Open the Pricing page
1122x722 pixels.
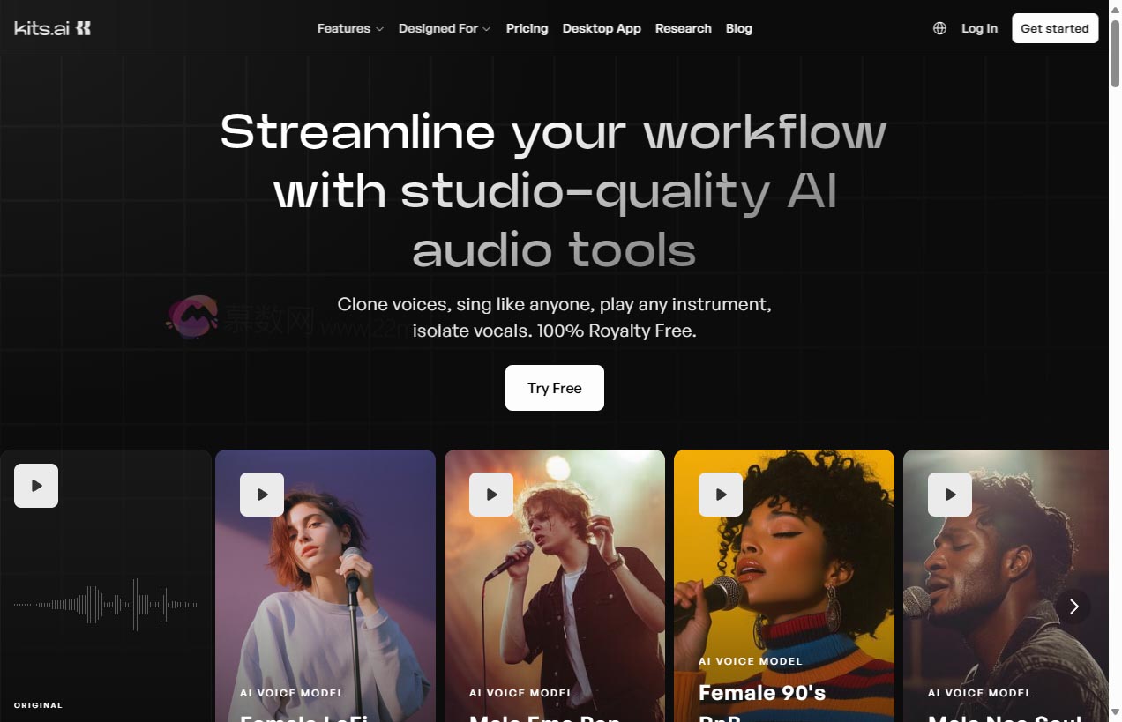527,28
